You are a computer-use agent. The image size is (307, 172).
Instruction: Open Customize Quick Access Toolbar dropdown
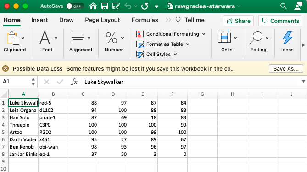coord(156,6)
